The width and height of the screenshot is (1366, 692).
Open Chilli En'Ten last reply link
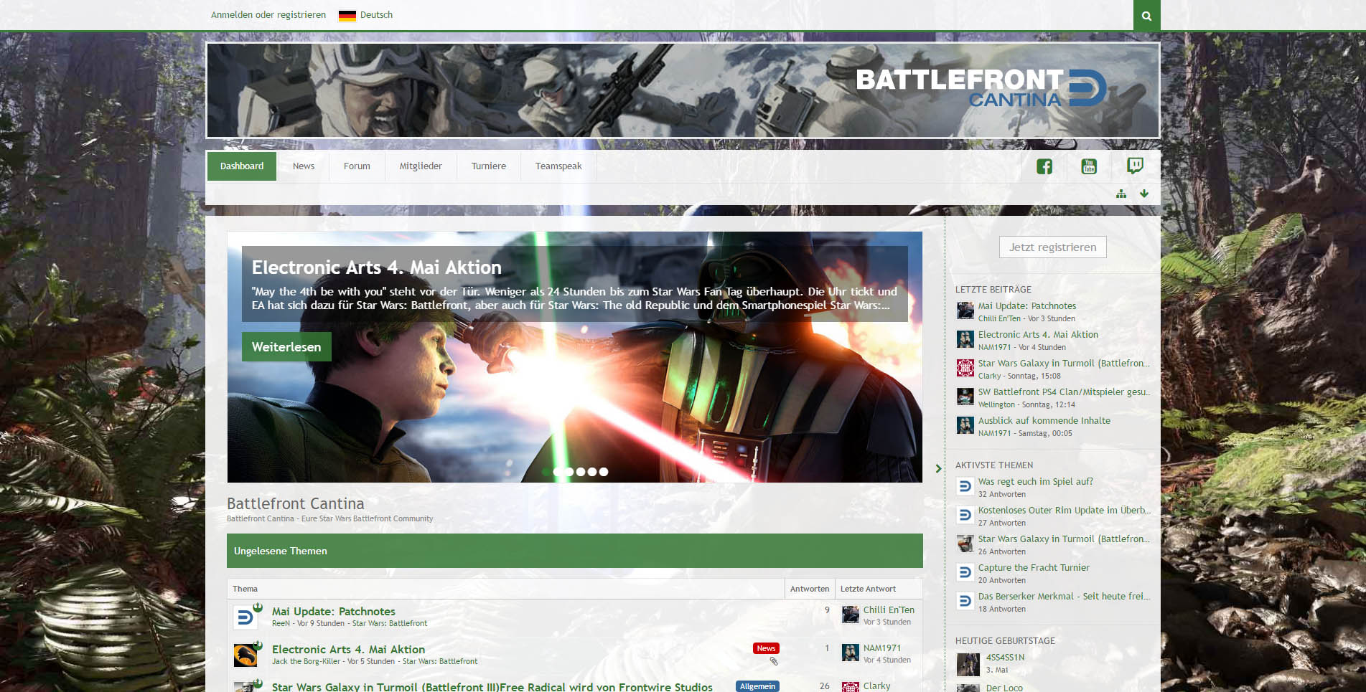tap(889, 610)
